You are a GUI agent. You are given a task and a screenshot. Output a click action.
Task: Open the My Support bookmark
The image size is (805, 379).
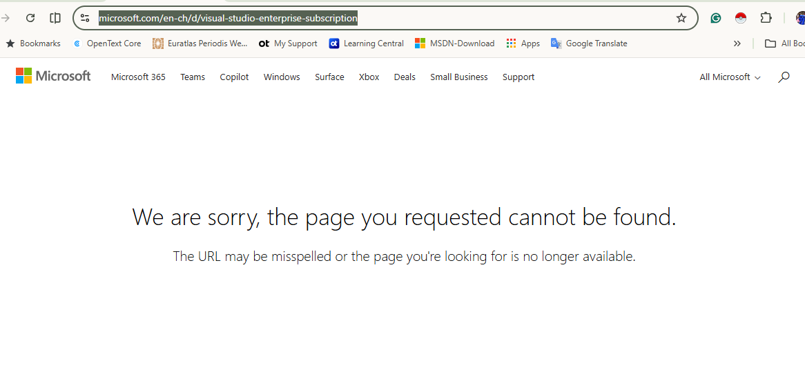click(x=288, y=43)
